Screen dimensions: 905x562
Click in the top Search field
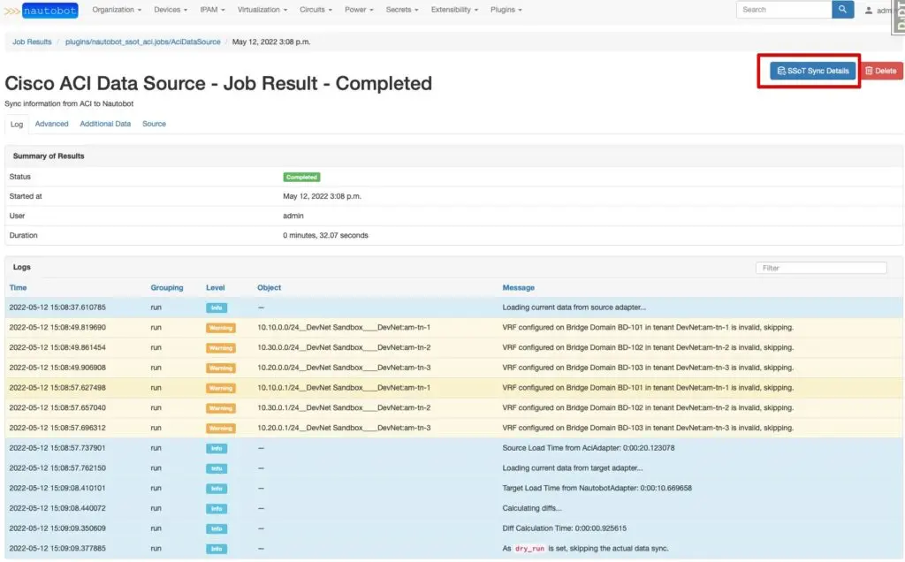[784, 9]
